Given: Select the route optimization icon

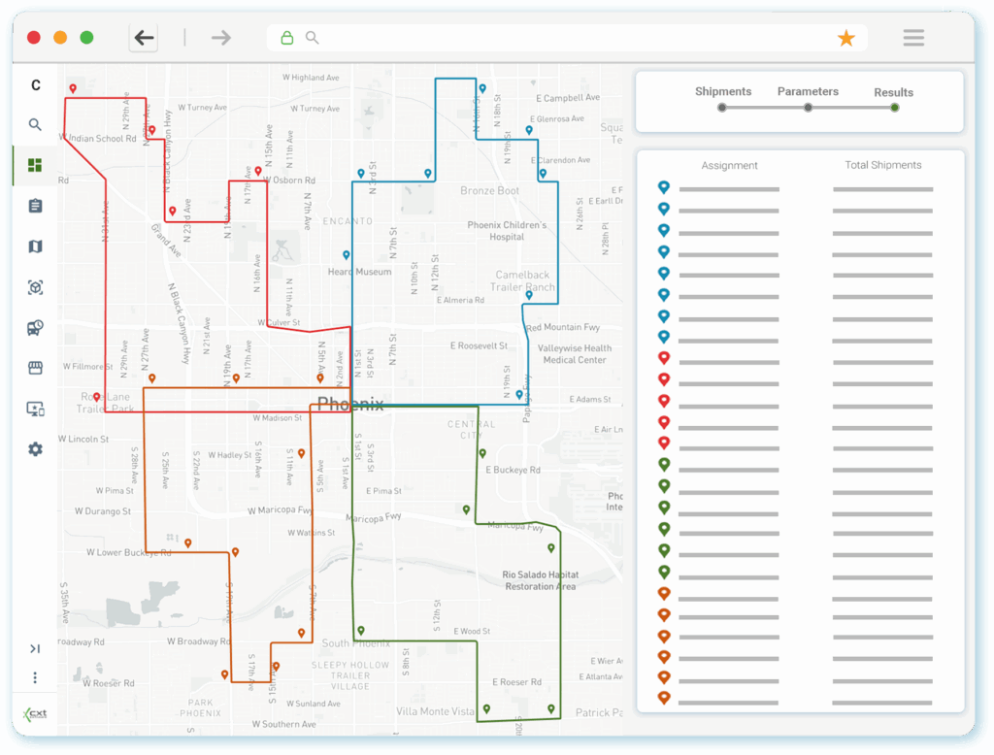Looking at the screenshot, I should [x=34, y=287].
